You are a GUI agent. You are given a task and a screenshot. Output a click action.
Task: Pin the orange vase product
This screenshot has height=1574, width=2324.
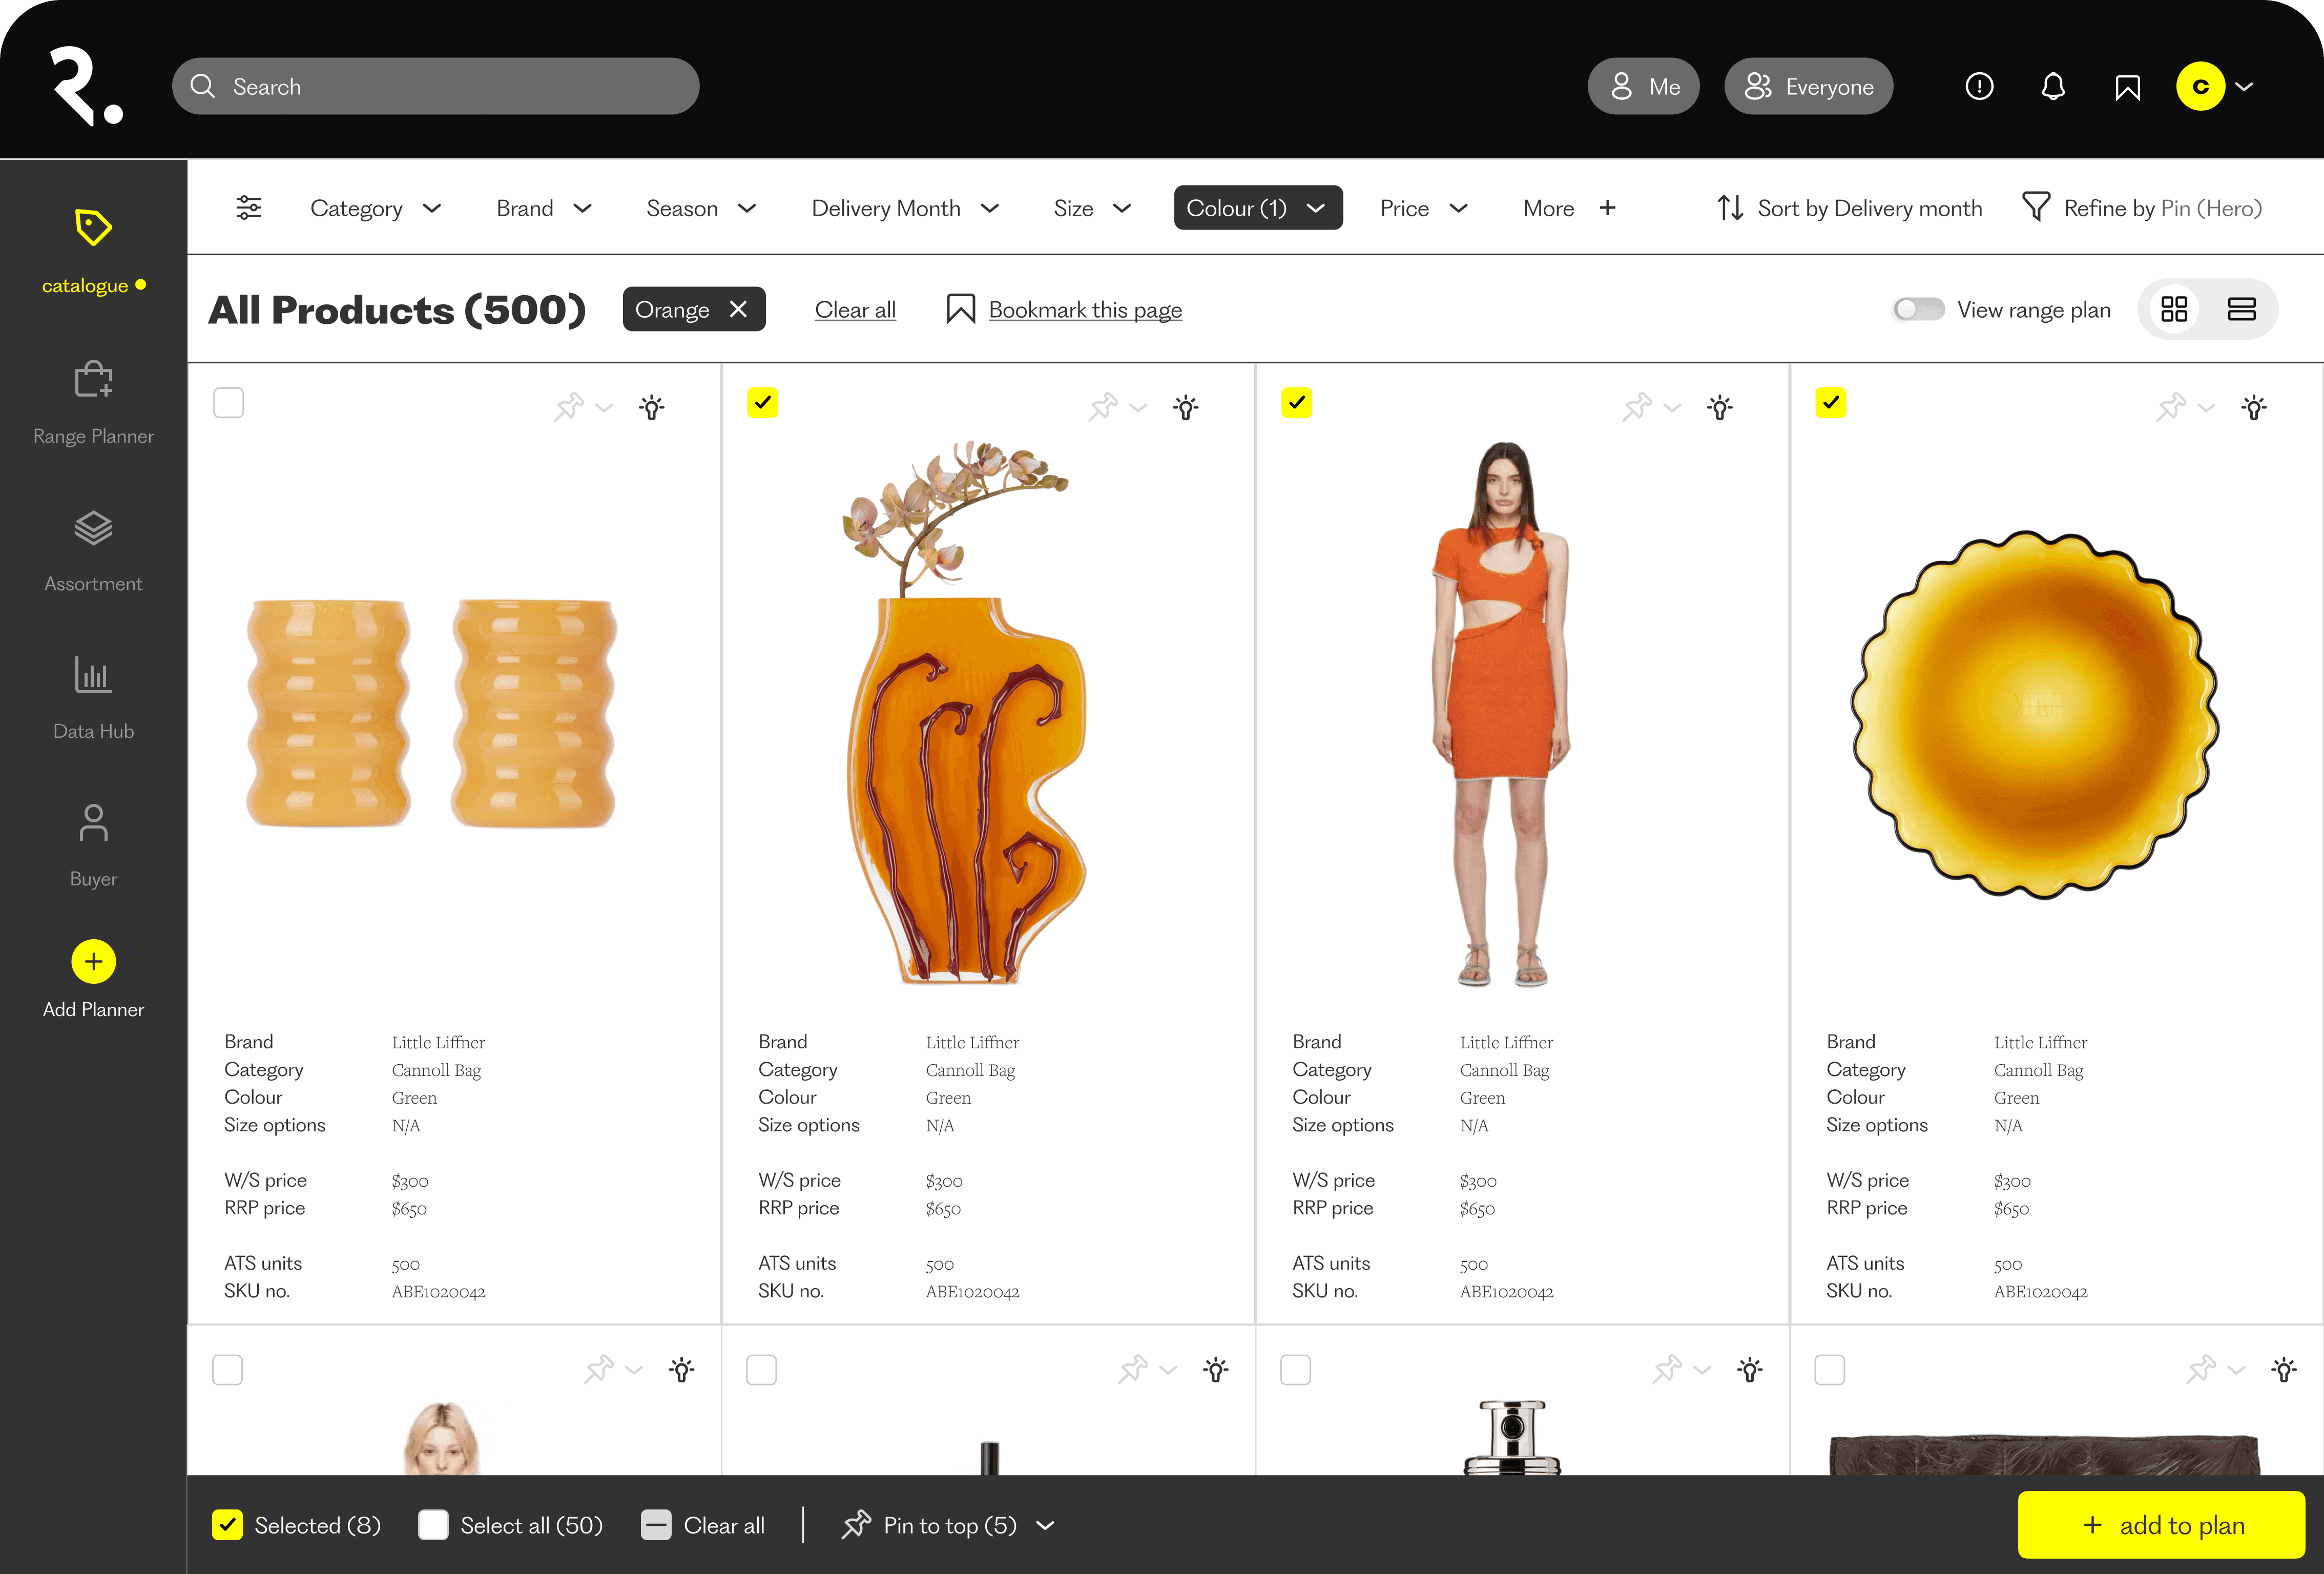1103,407
